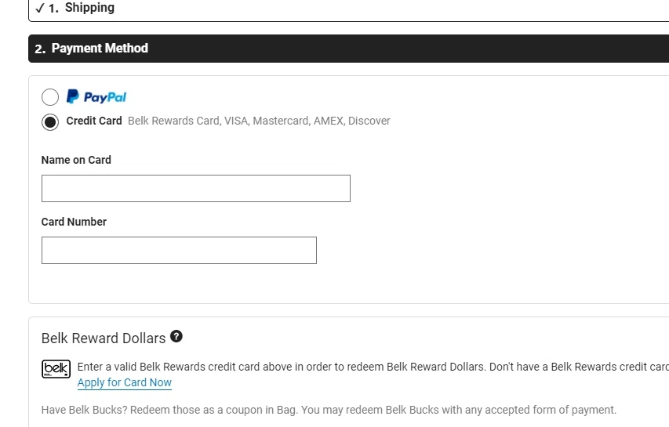669x427 pixels.
Task: Expand the completed Shipping step
Action: point(89,8)
